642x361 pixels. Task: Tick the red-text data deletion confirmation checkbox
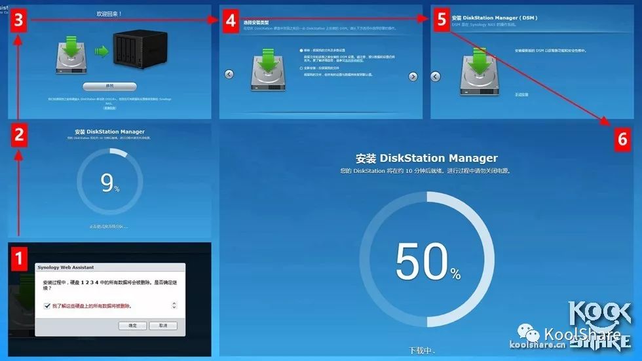pyautogui.click(x=47, y=306)
